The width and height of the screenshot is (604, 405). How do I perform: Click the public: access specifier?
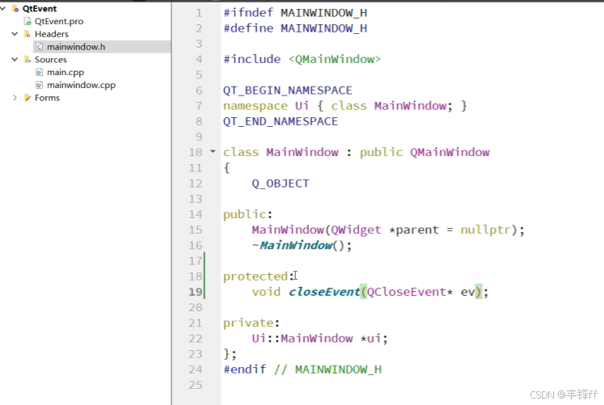tap(247, 214)
